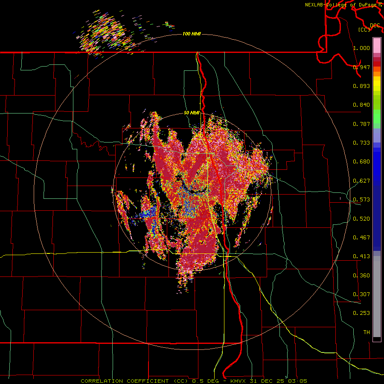This screenshot has width=384, height=384.
Task: Click the "100 NMI" range ring label
Action: [192, 34]
